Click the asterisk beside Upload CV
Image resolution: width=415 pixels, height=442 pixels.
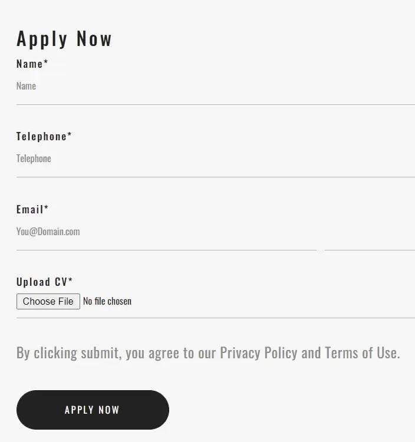point(71,280)
